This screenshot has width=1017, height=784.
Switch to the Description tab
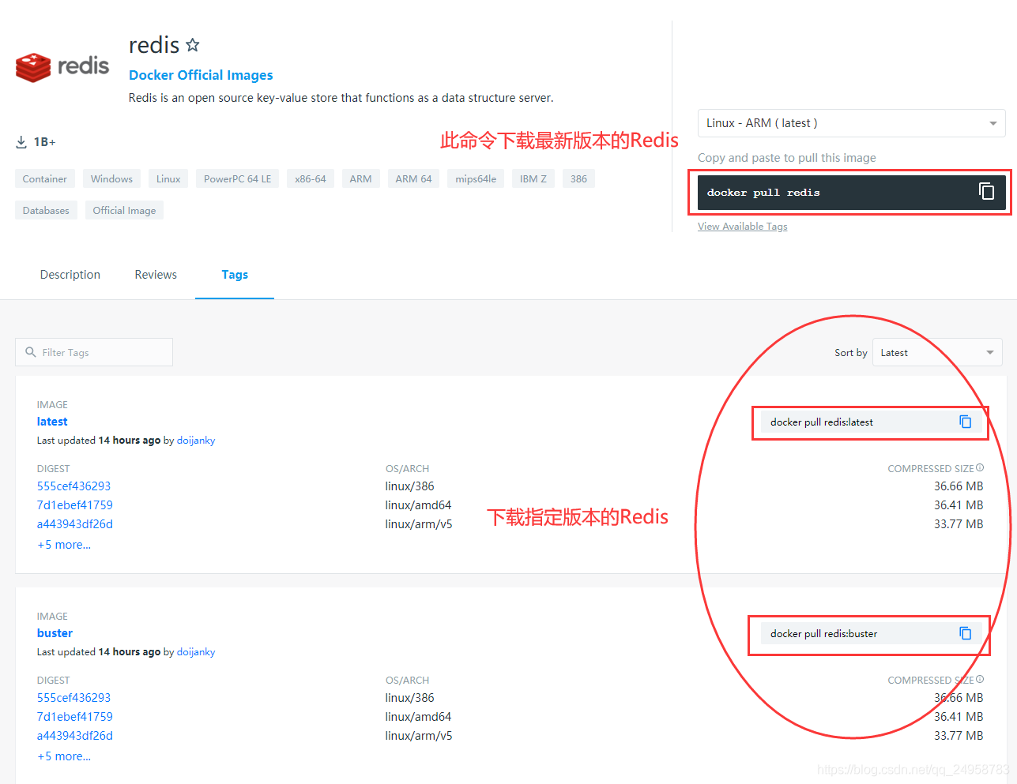point(70,275)
